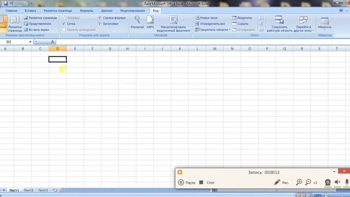Open the Масштаб zoom dialog
The height and width of the screenshot is (197, 350).
[x=137, y=22]
